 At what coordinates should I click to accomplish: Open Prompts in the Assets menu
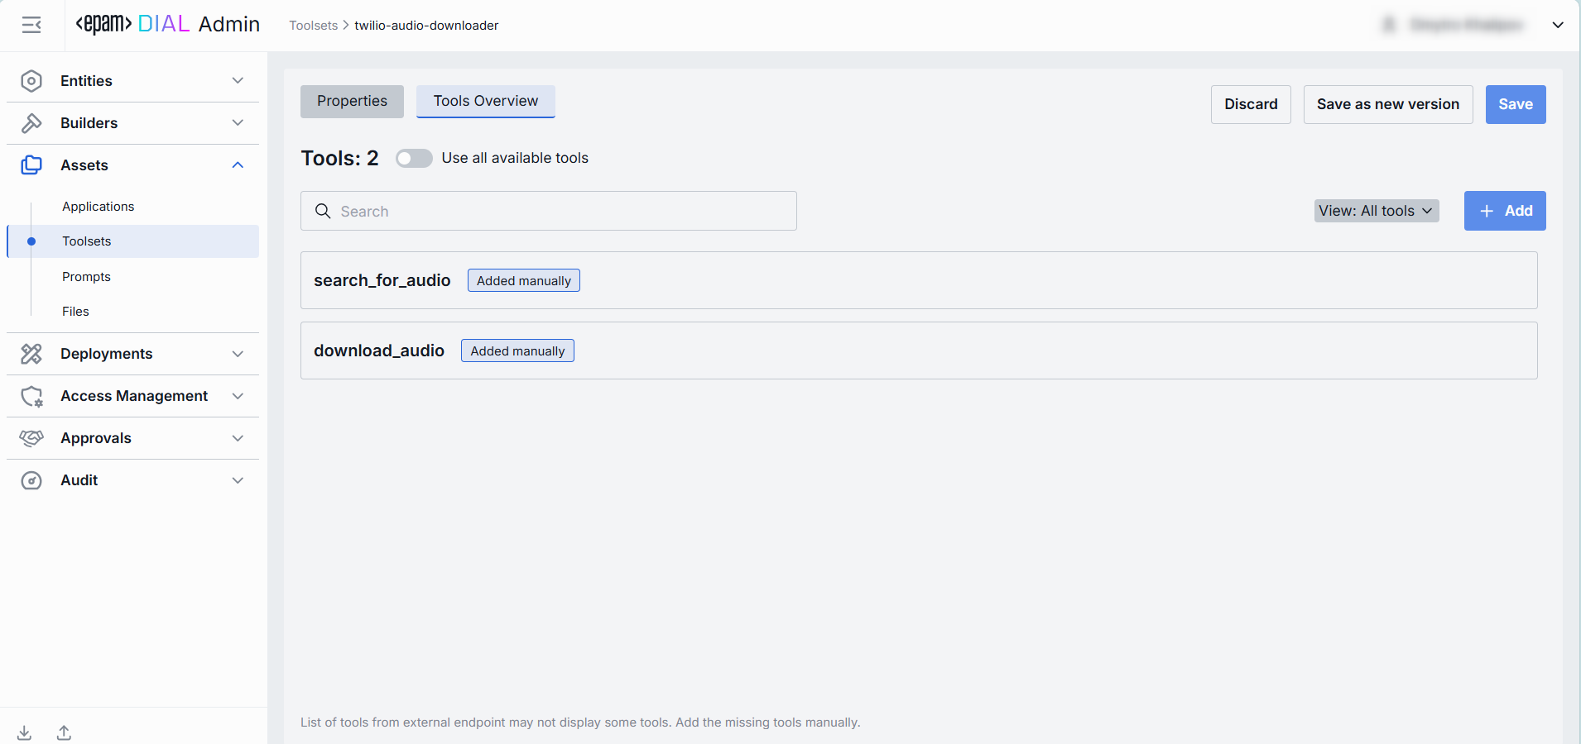point(86,277)
